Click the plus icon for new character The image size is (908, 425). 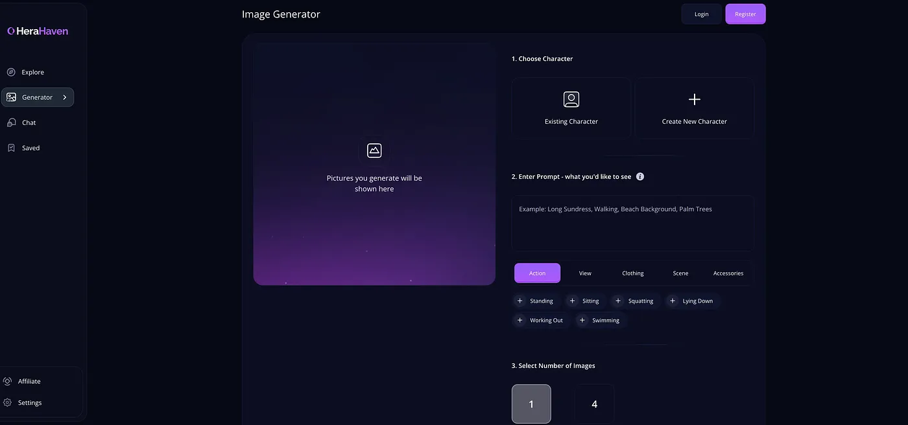tap(694, 99)
